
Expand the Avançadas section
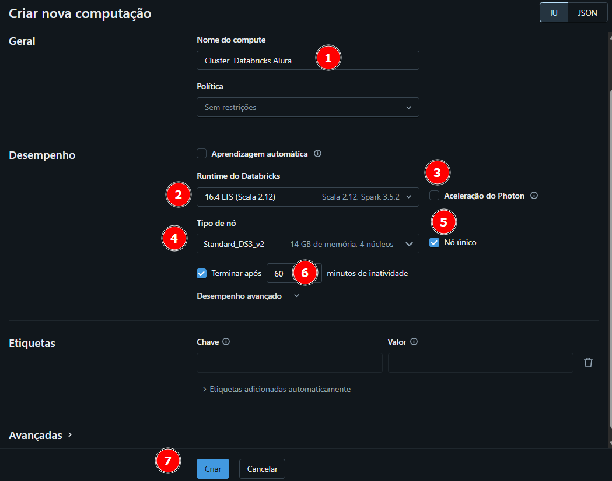click(41, 435)
